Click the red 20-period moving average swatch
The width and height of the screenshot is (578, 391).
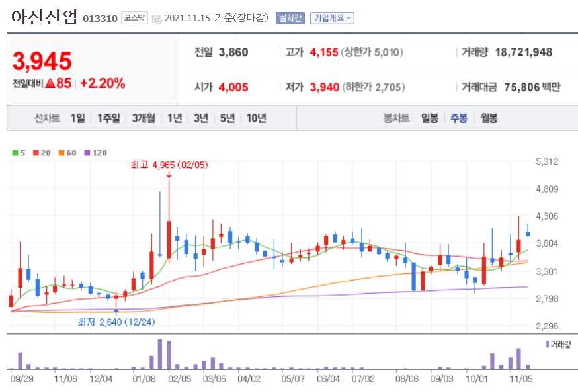pyautogui.click(x=36, y=153)
